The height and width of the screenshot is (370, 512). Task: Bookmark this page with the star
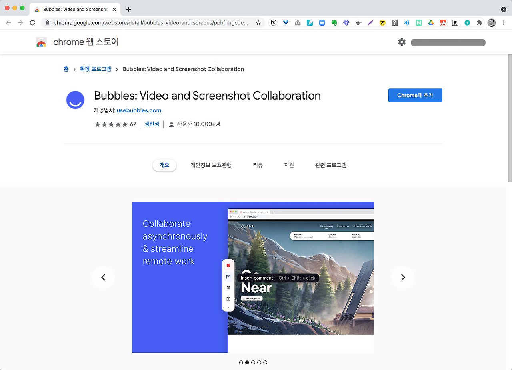pos(258,23)
